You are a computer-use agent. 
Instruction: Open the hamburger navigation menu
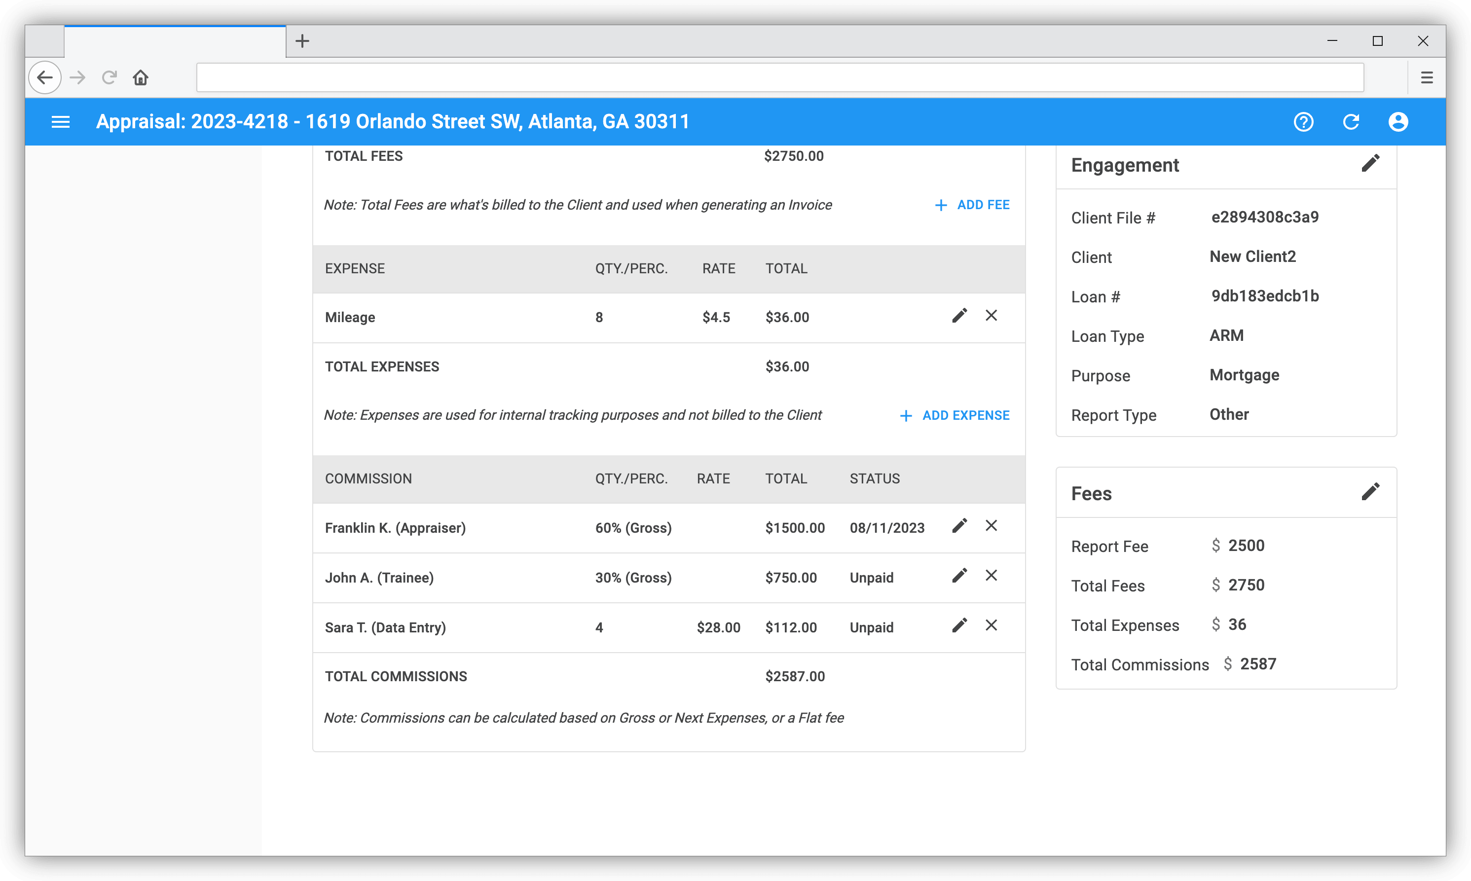coord(61,122)
